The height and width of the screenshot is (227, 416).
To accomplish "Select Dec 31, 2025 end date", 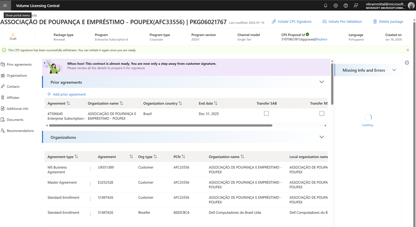I will click(209, 113).
